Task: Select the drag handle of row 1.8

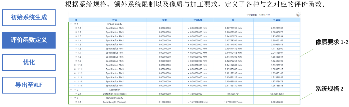Action: [x=76, y=57]
